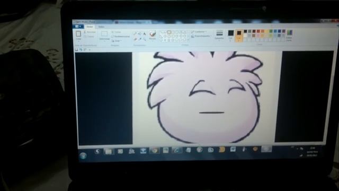Screen dimensions: 339x191
Task: Select the Pencil tool
Action: click(135, 33)
